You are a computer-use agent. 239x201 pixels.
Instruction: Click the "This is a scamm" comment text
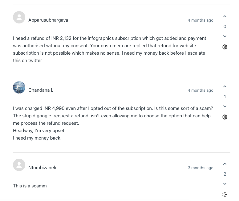30,186
